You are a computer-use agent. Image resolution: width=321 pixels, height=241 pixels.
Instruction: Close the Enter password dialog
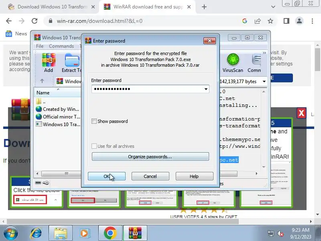click(209, 41)
